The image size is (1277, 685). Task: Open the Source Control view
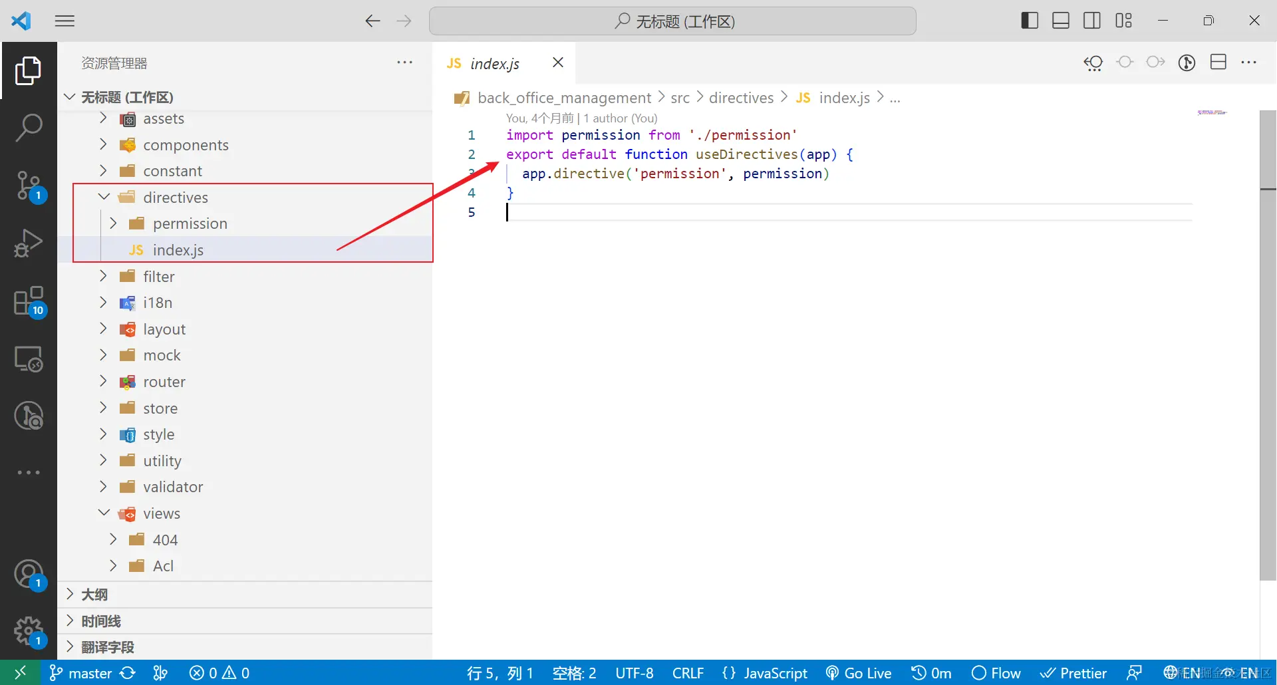29,186
